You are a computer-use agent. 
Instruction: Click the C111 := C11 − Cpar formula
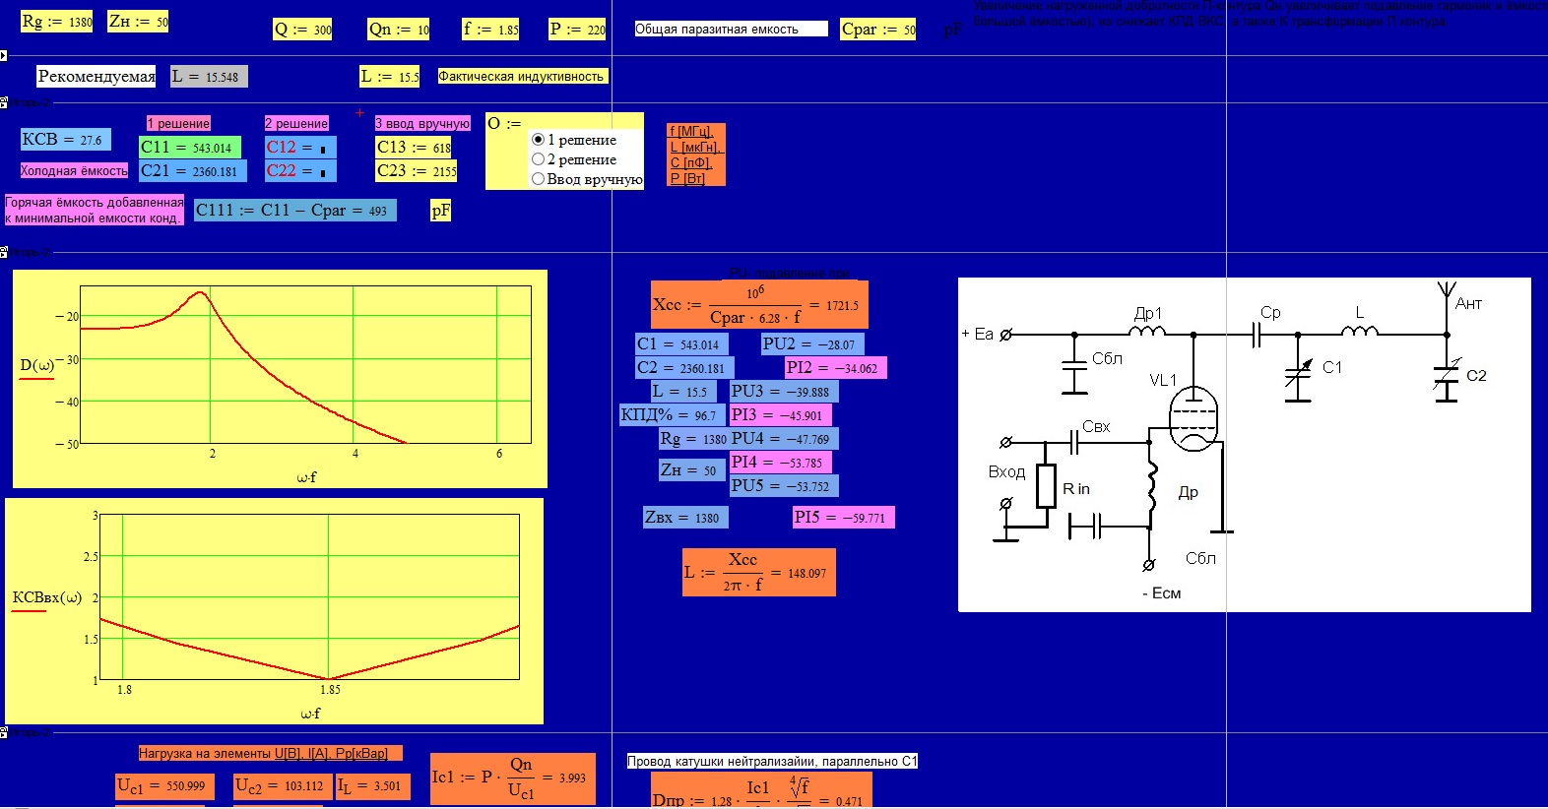[295, 210]
